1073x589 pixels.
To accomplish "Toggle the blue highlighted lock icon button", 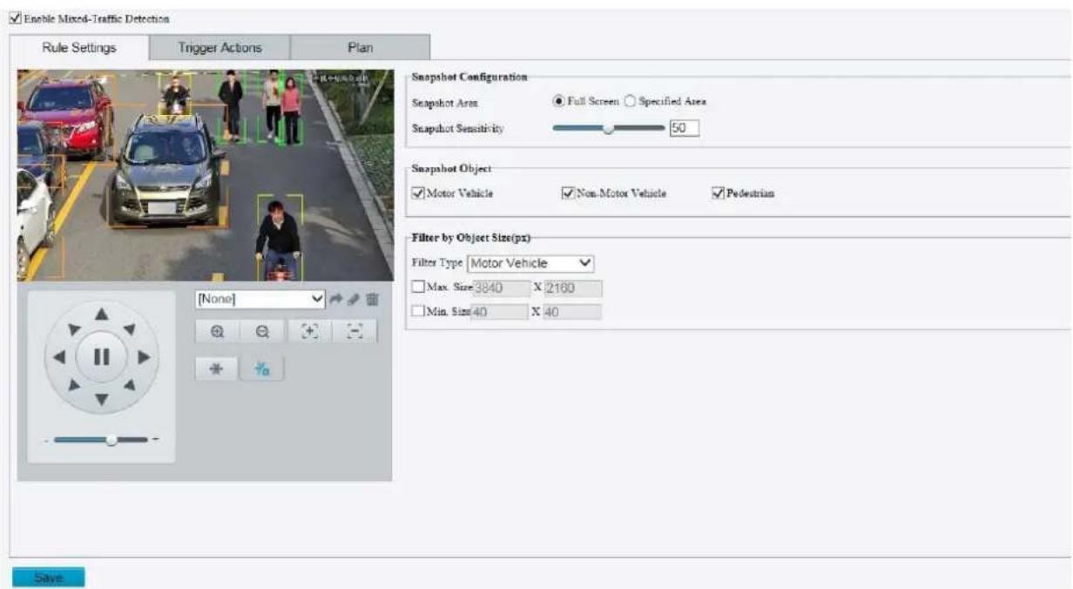I will click(x=262, y=369).
